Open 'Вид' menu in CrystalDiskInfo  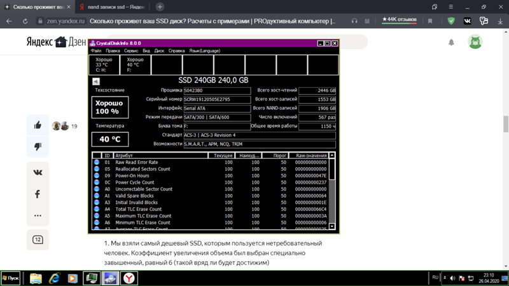[x=146, y=51]
